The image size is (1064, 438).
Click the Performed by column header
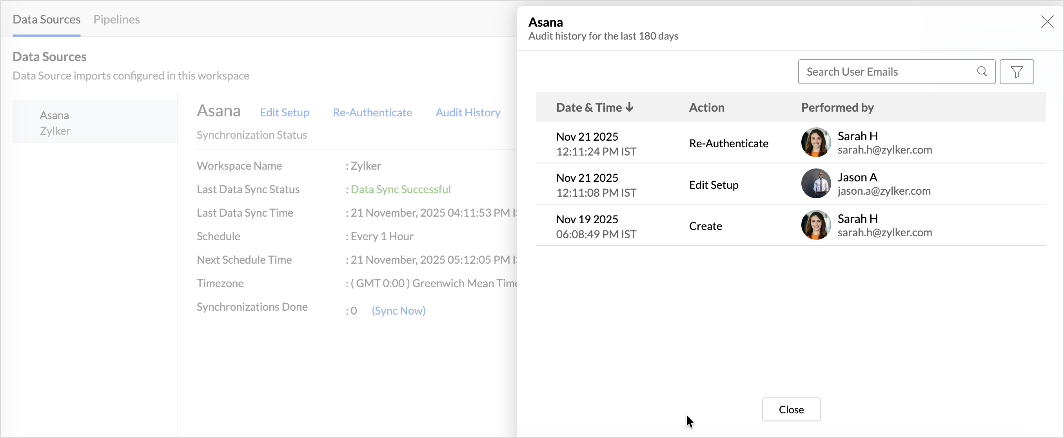click(837, 107)
